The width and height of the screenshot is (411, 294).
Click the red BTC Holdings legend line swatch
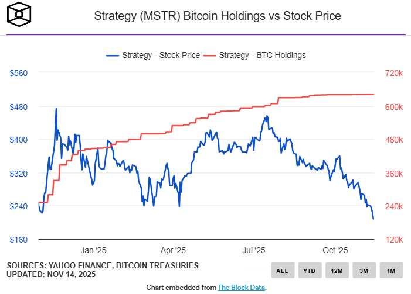pyautogui.click(x=210, y=56)
